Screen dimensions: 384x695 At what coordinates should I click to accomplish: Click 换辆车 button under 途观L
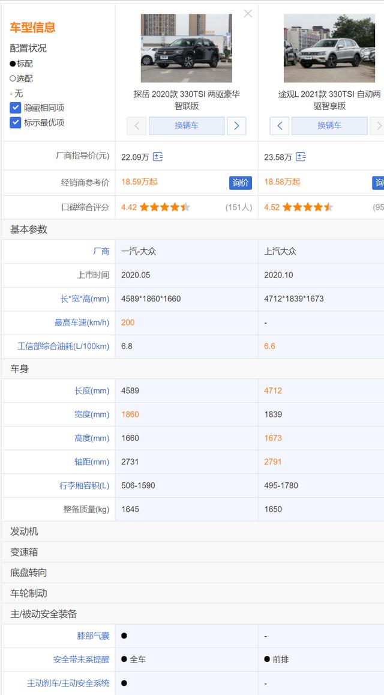(x=329, y=126)
